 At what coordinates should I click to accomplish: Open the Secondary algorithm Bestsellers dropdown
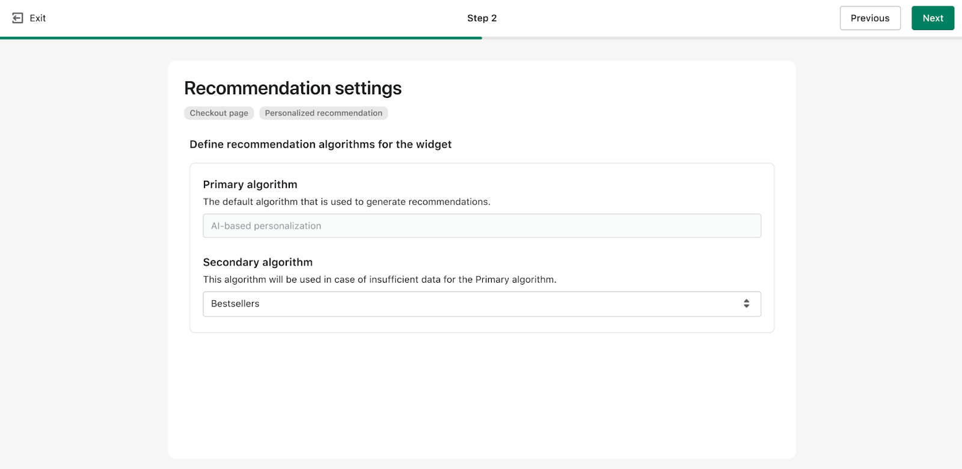(x=482, y=304)
